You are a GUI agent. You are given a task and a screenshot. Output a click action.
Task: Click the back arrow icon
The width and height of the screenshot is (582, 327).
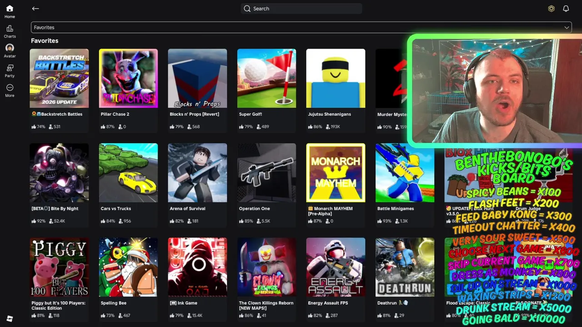tap(35, 9)
